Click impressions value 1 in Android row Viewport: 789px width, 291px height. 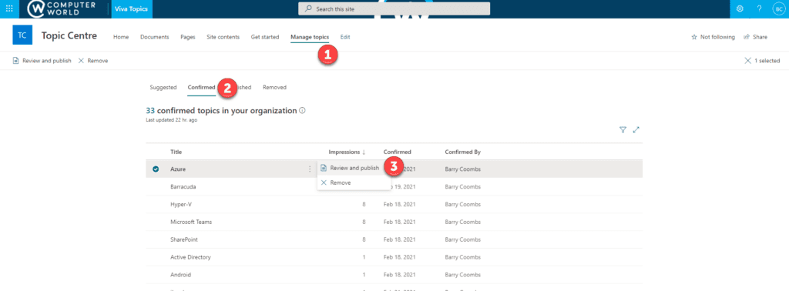pyautogui.click(x=364, y=275)
